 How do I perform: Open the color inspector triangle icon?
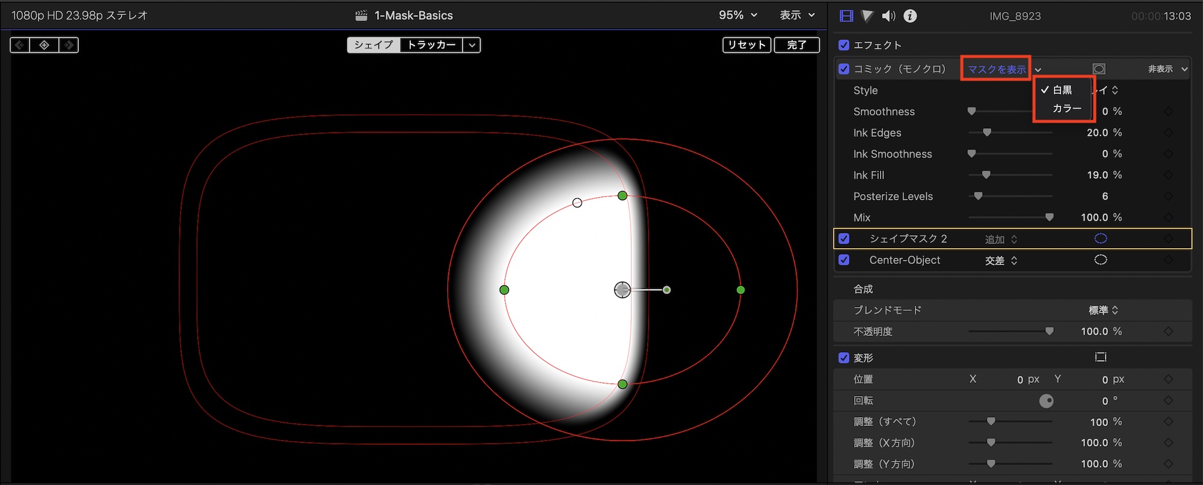click(x=867, y=16)
